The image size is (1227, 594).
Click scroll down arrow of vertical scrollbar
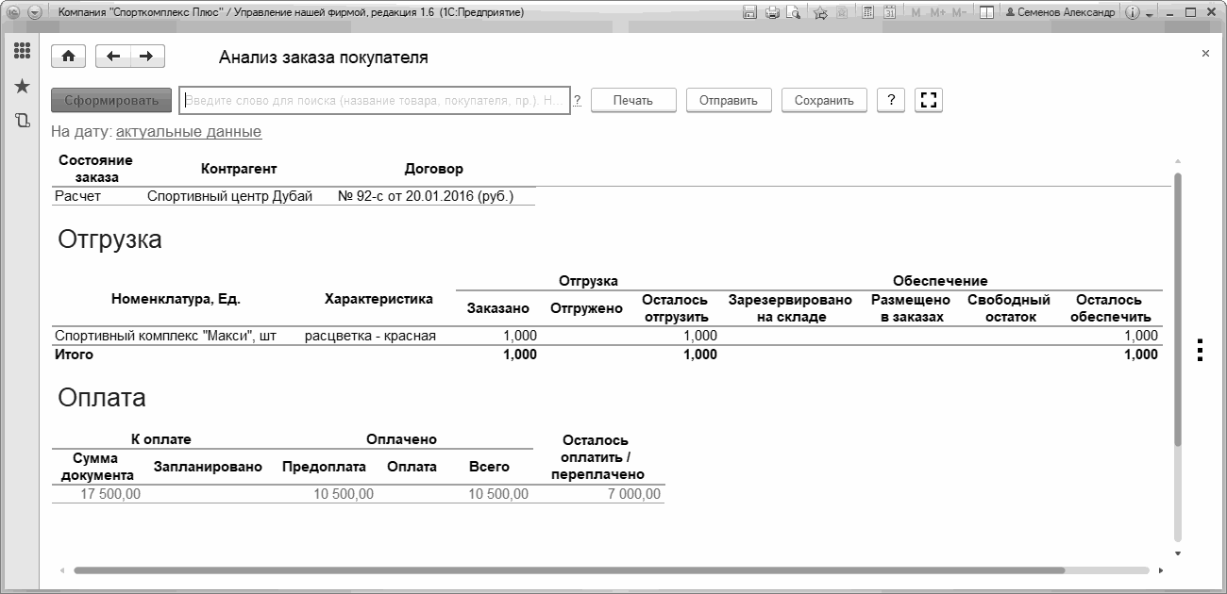pyautogui.click(x=1177, y=553)
